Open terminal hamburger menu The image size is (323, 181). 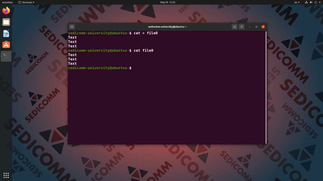(242, 27)
